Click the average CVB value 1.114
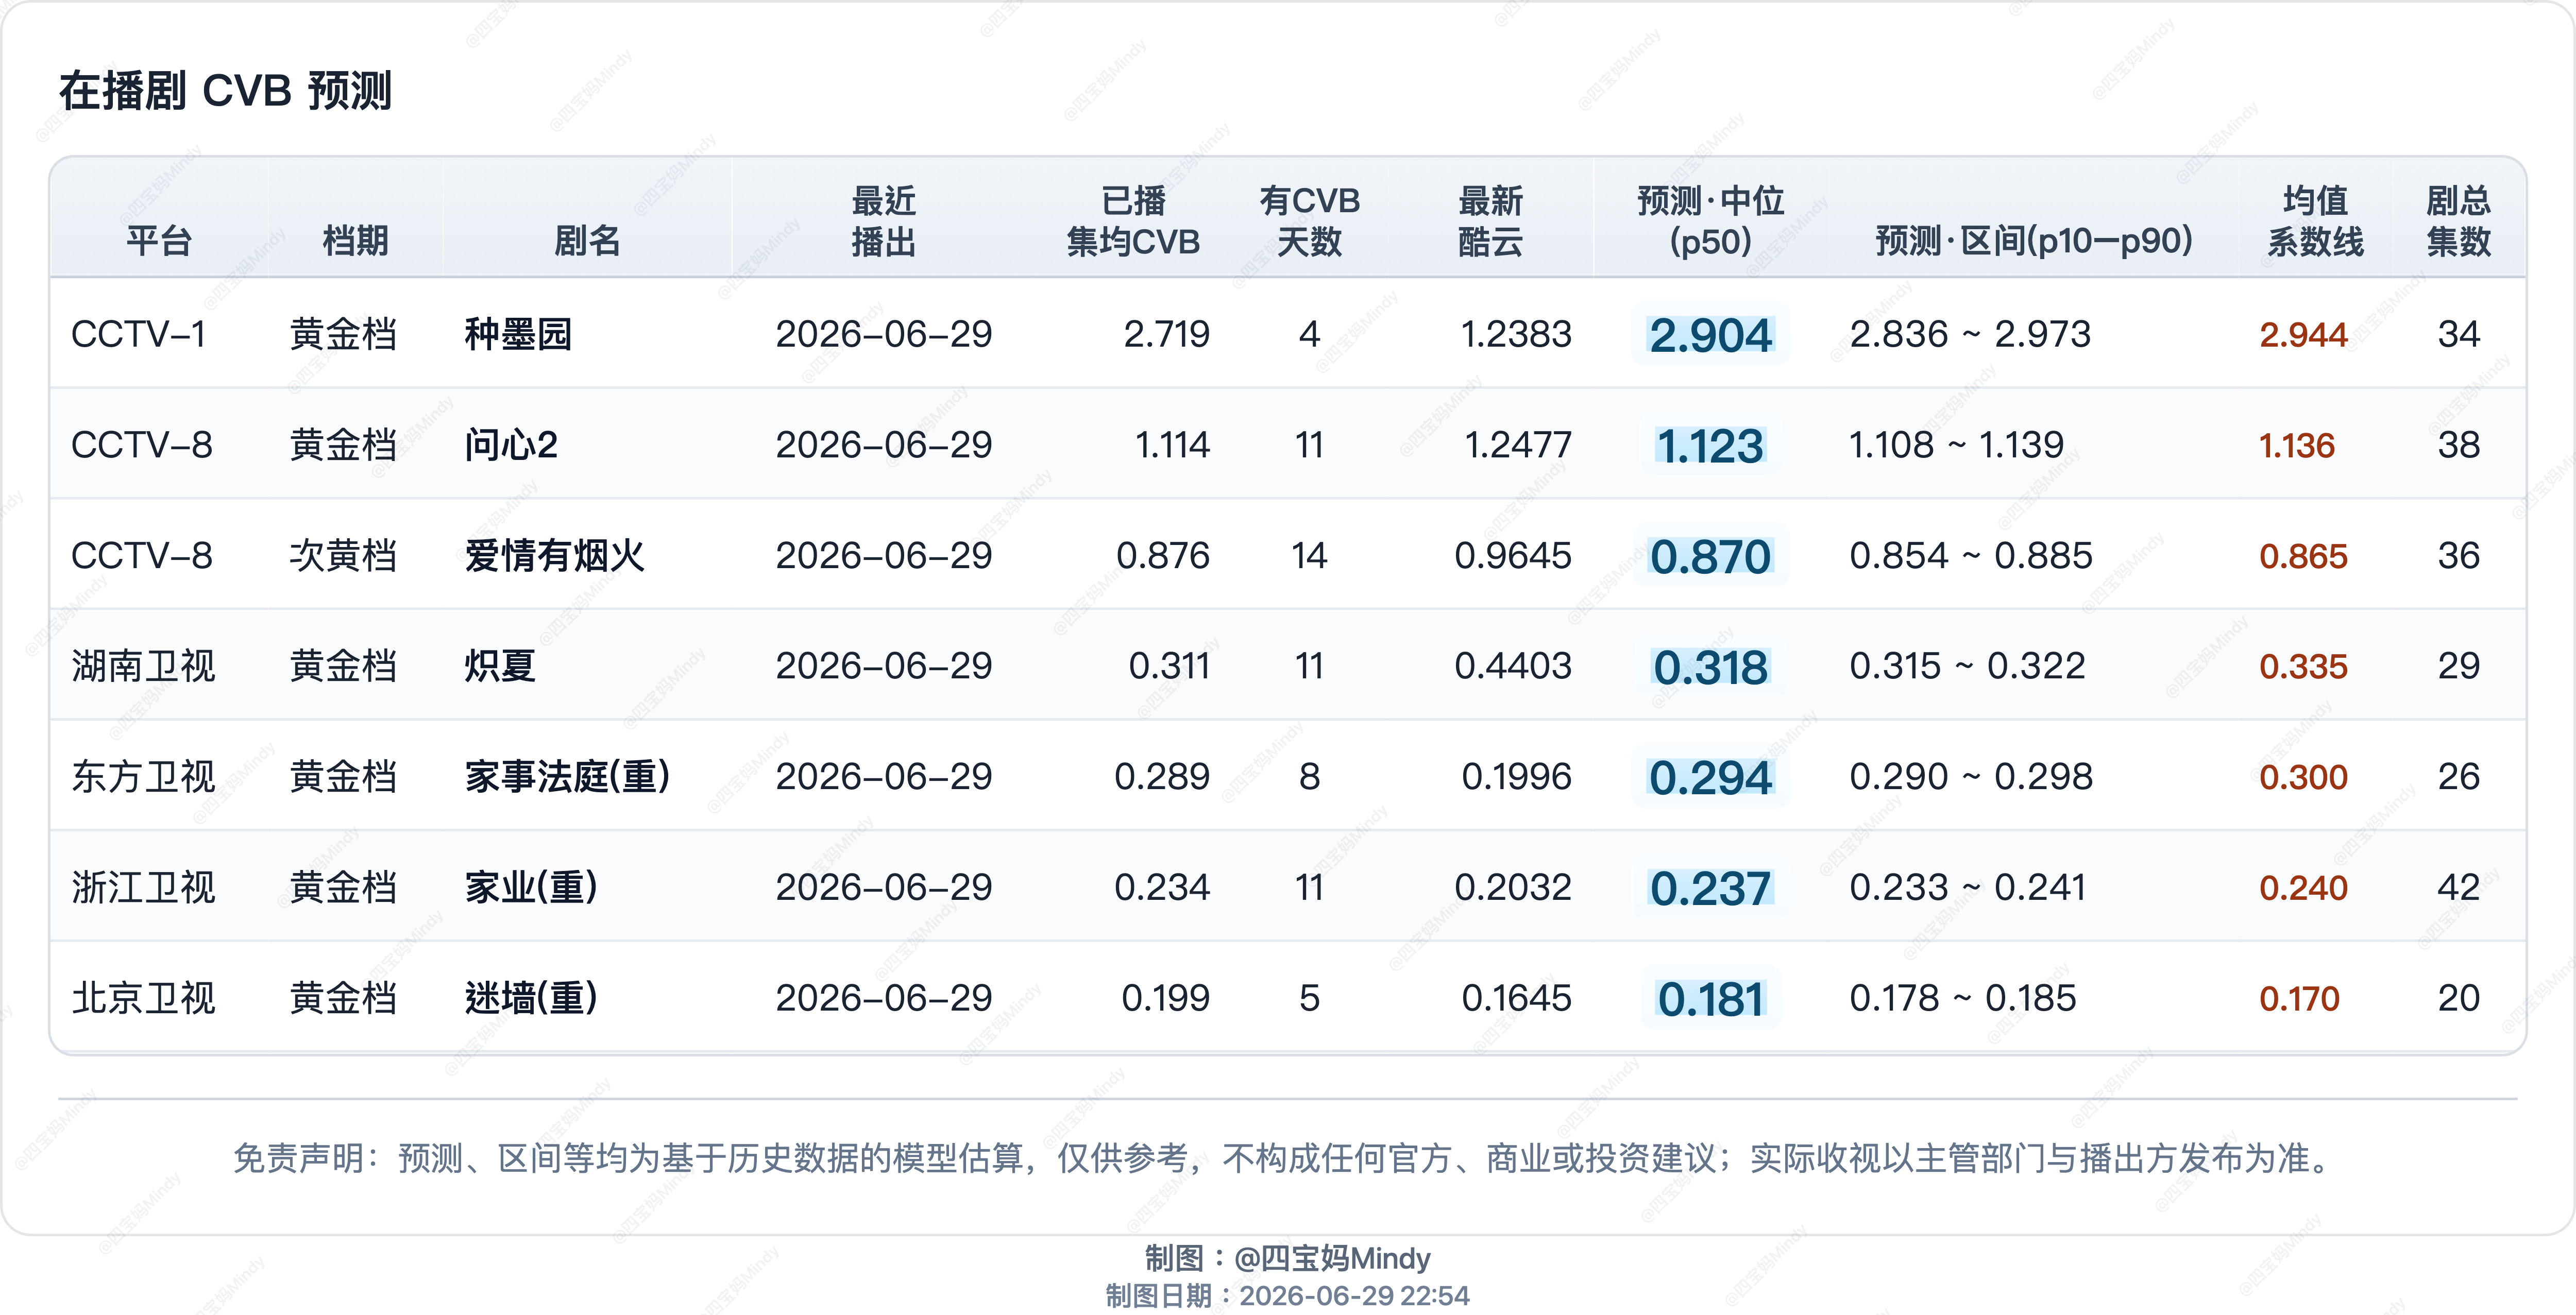 pyautogui.click(x=1172, y=445)
